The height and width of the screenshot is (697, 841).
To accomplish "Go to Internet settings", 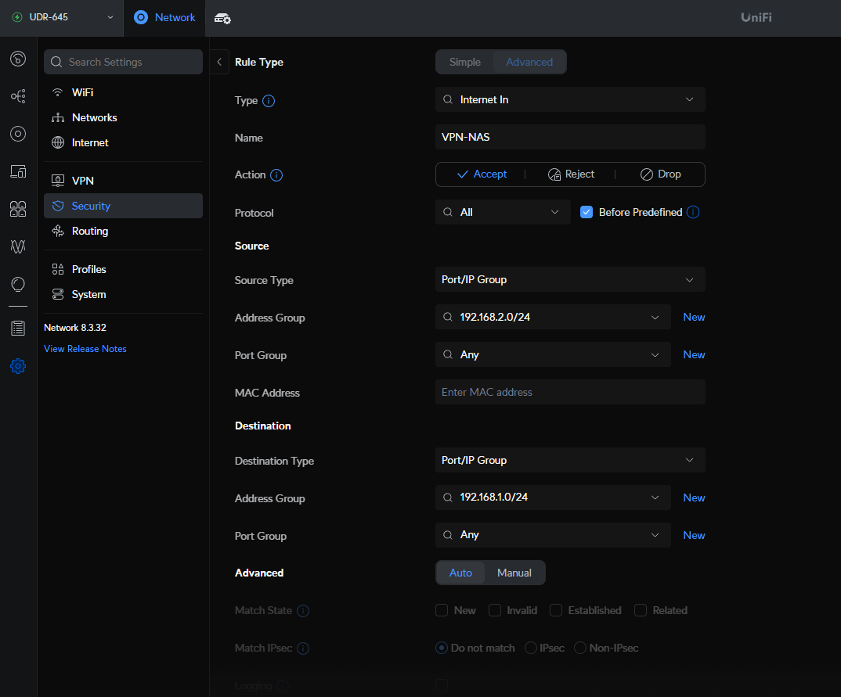I will coord(124,143).
